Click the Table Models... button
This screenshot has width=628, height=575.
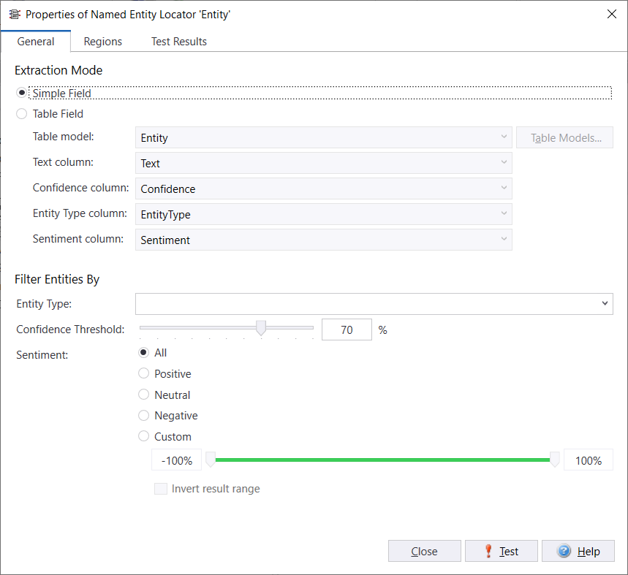click(564, 138)
